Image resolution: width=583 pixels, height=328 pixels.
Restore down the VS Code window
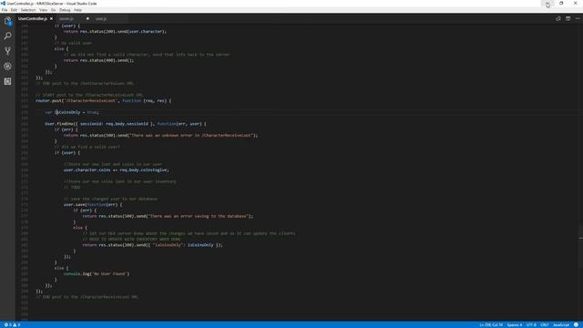click(561, 4)
